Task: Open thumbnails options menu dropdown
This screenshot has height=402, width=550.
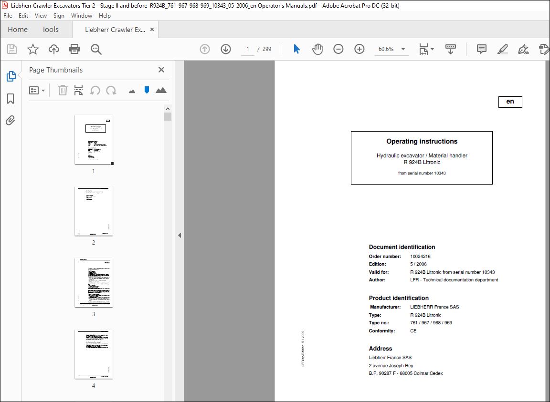Action: coord(37,91)
